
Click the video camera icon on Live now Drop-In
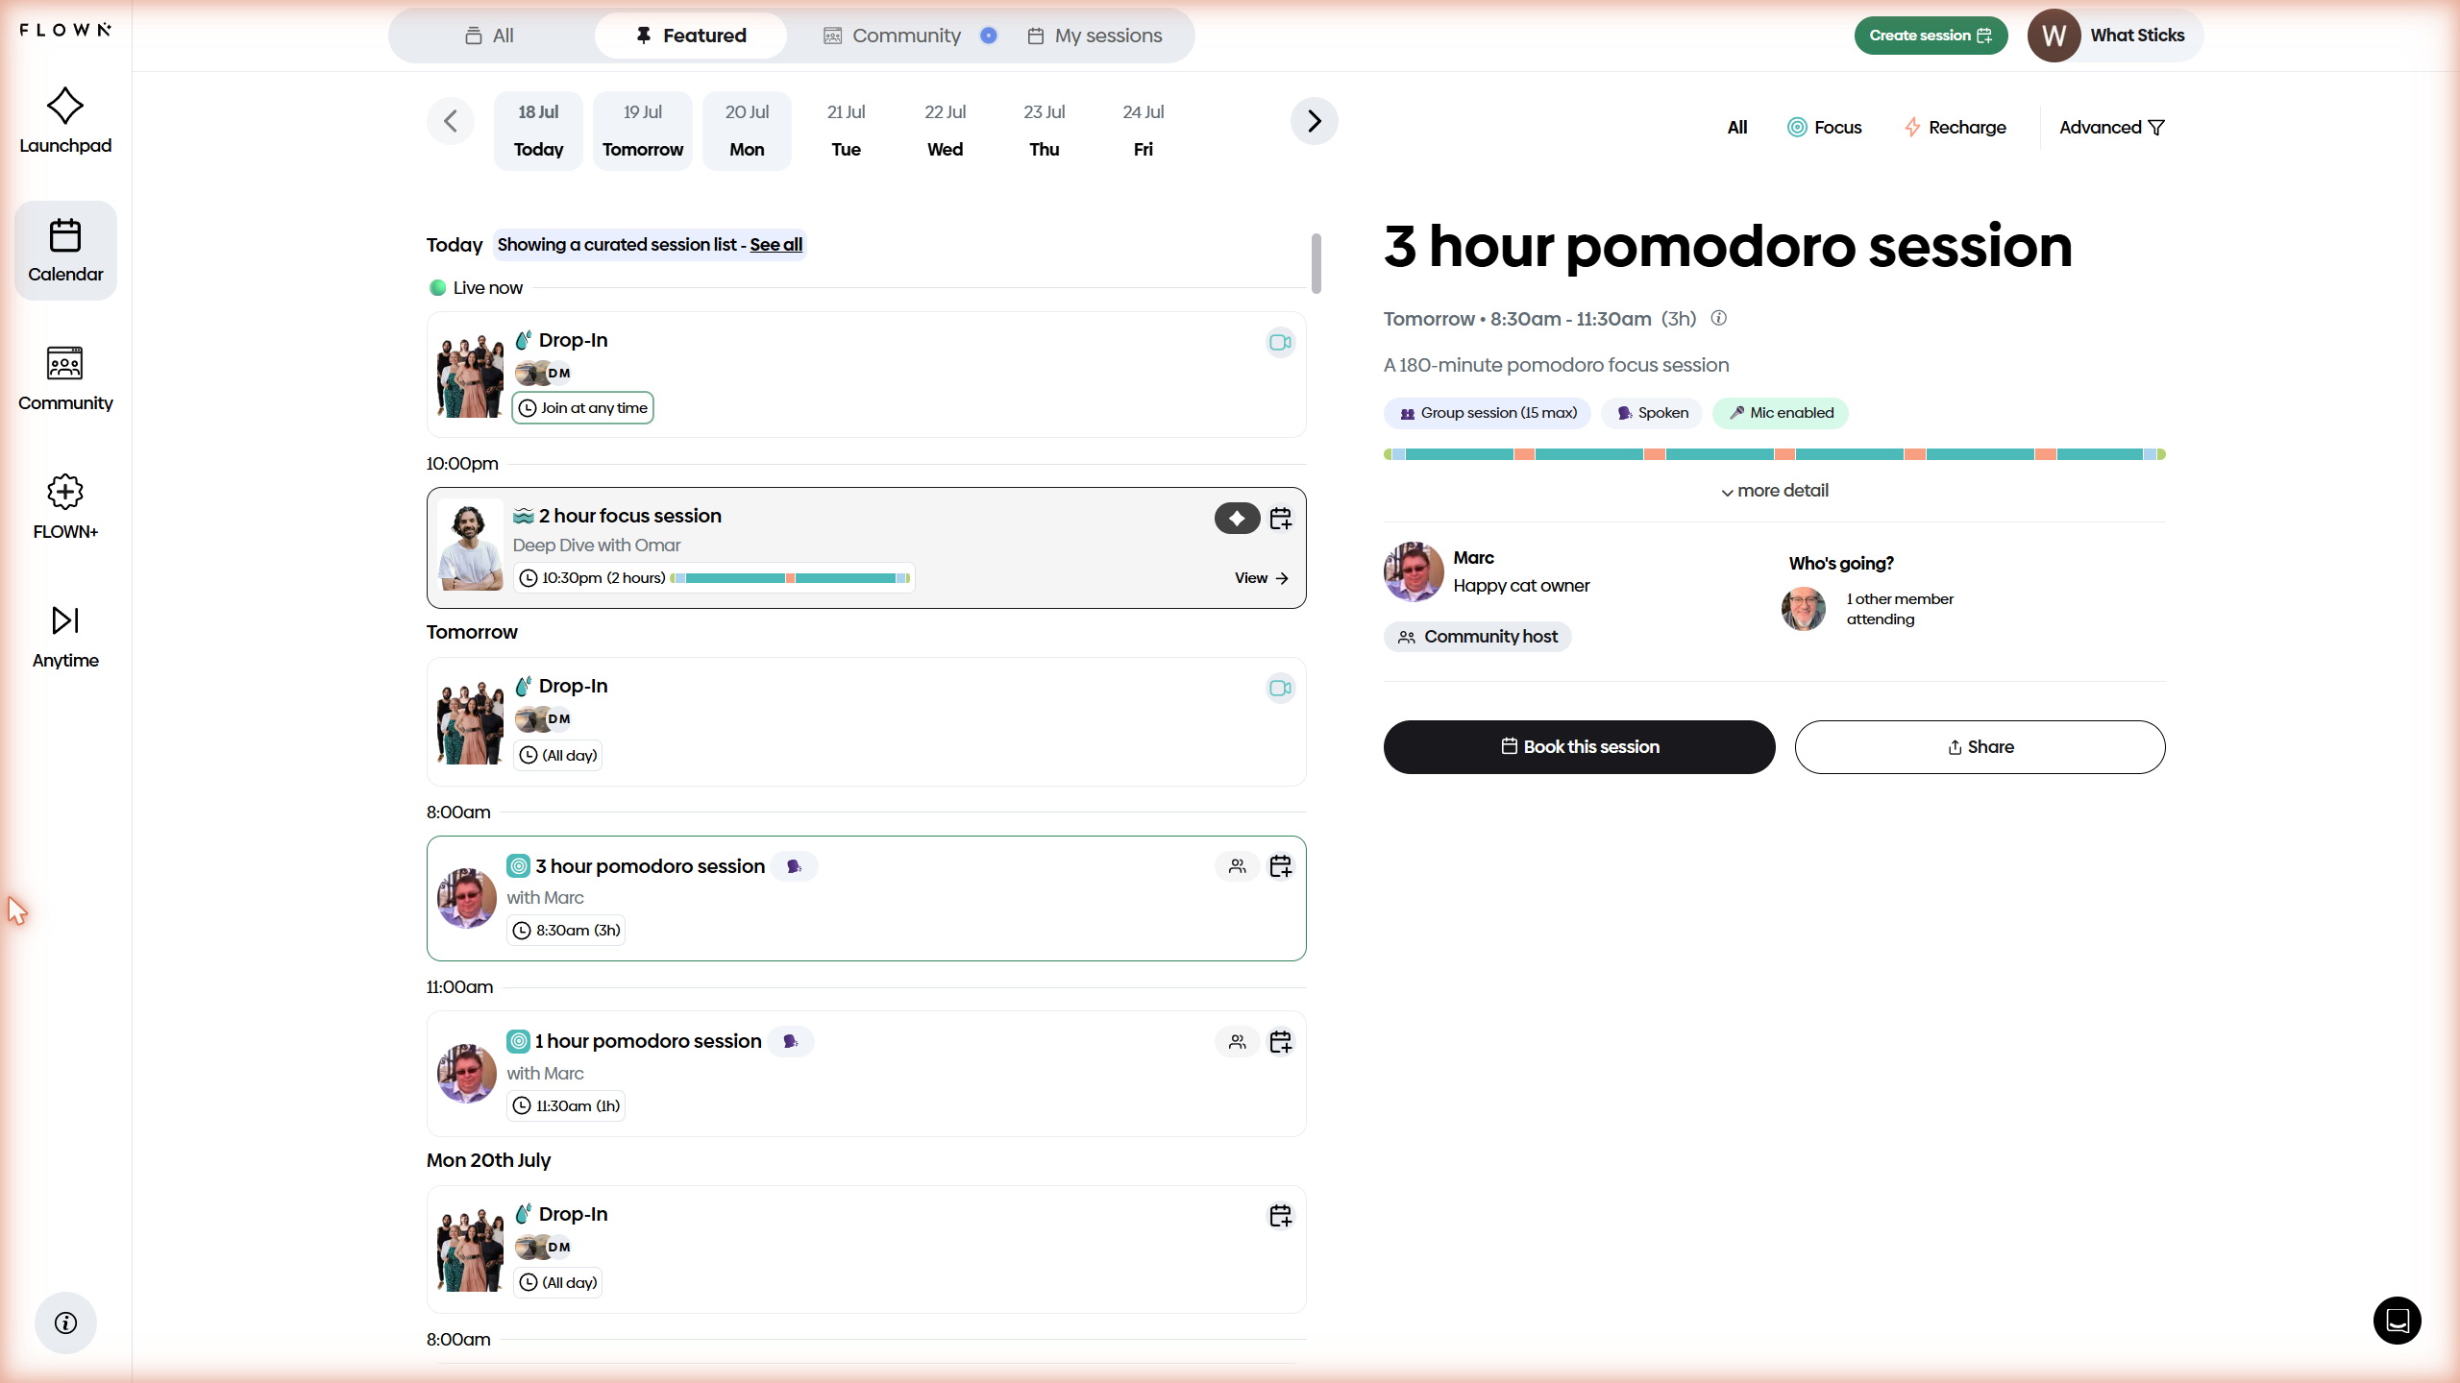pyautogui.click(x=1280, y=342)
